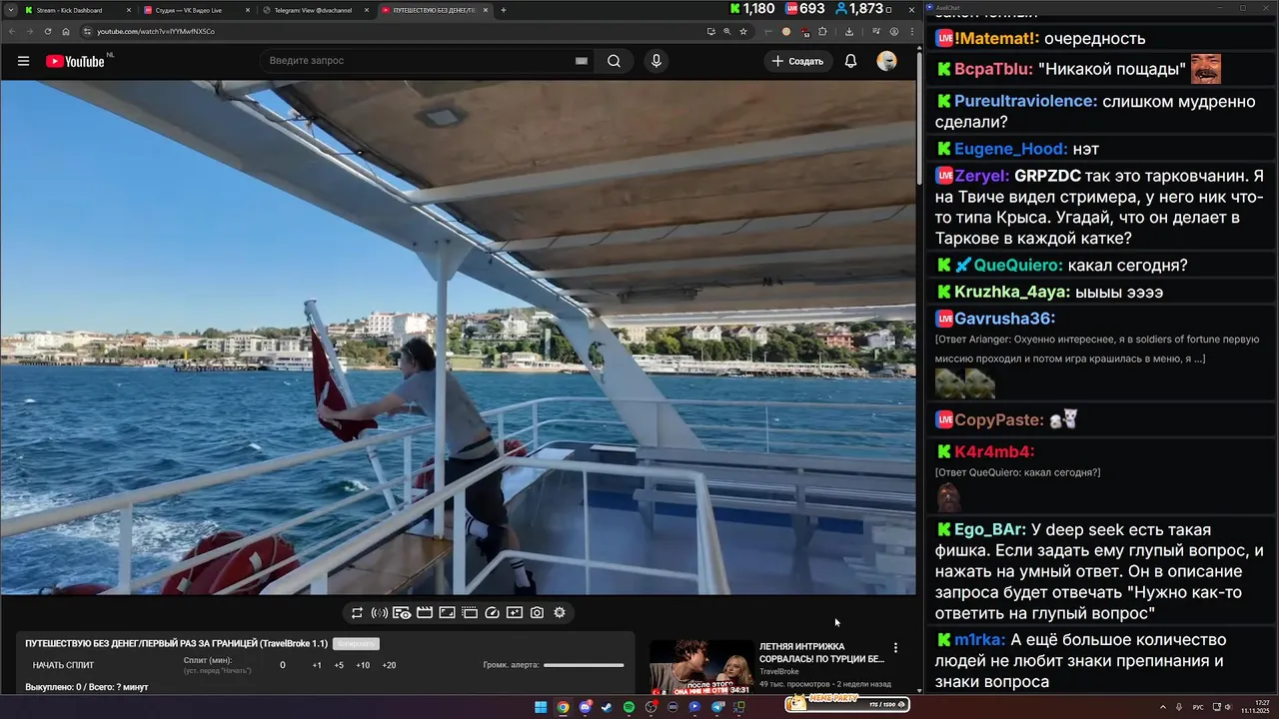
Task: Click the speedometer icon in video toolbar
Action: 492,612
